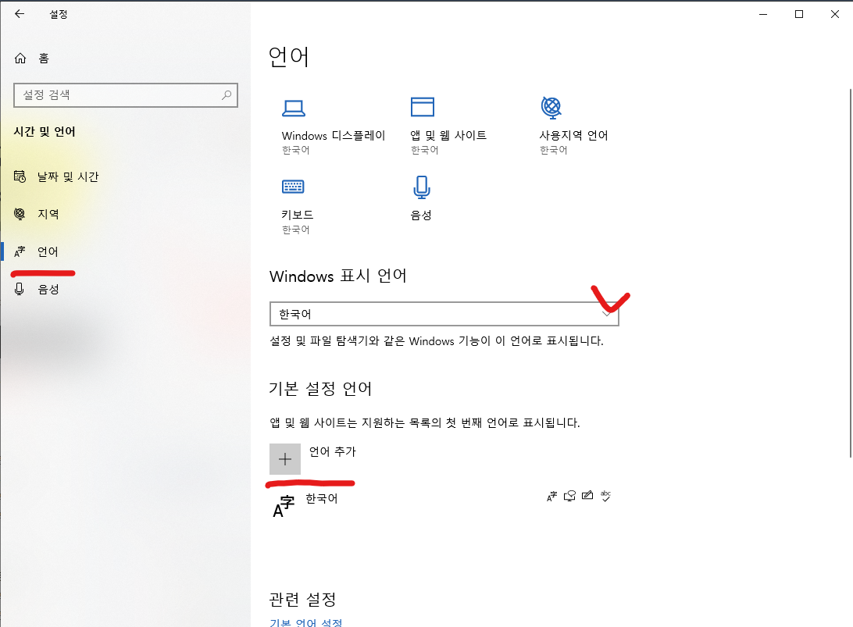Image resolution: width=853 pixels, height=627 pixels.
Task: Open Windows 디스플레이 label
Action: (334, 135)
